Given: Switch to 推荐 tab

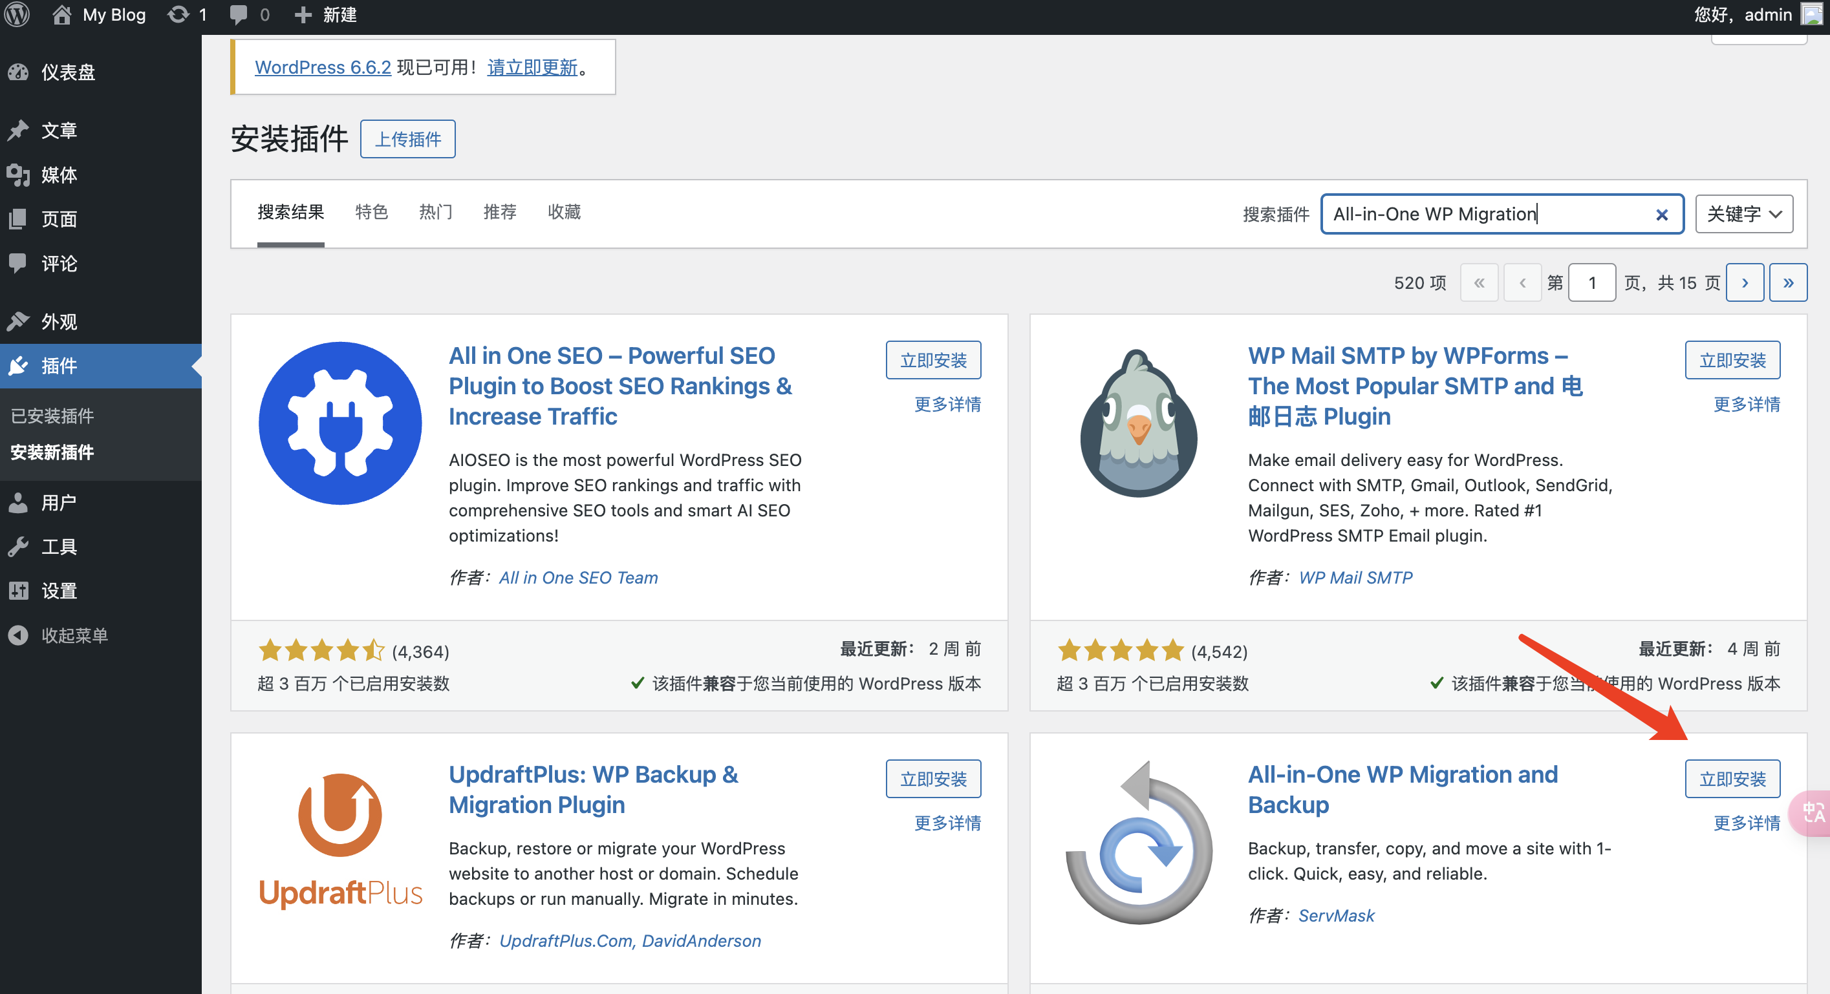Looking at the screenshot, I should point(500,211).
